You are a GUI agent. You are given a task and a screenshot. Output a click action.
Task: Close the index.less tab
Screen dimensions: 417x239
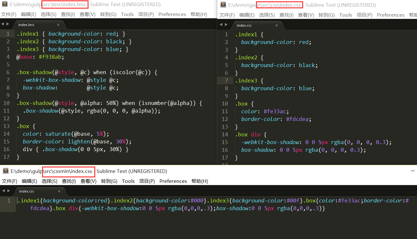click(58, 25)
